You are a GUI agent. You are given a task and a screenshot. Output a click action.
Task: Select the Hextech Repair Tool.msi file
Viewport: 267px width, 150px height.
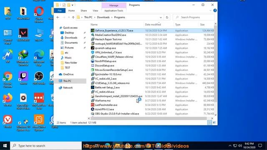(x=108, y=39)
